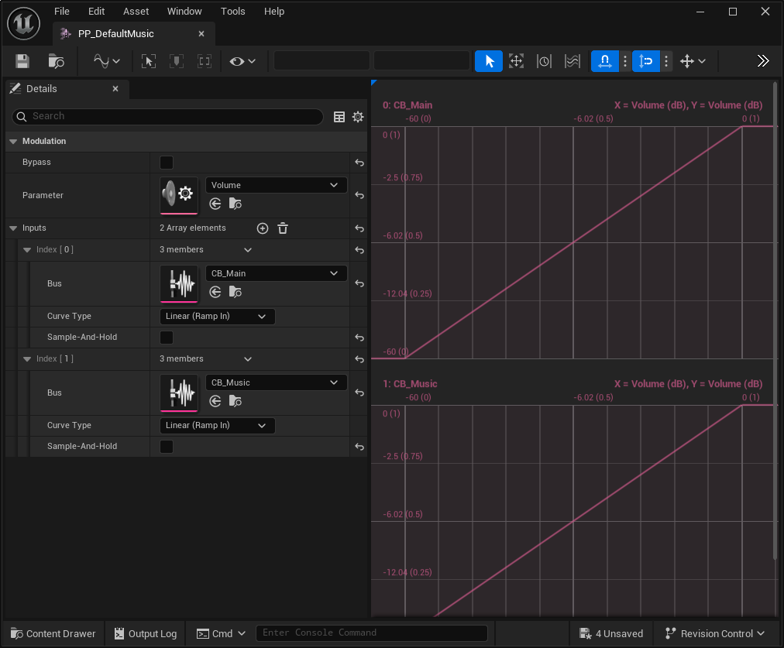Open the property matrix table icon in Details

[339, 117]
